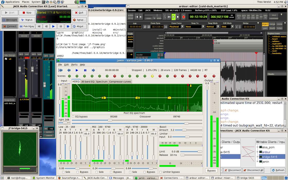The image size is (288, 180).
Task: Expand the jamin client in Writable Clients
Action: [x=257, y=161]
